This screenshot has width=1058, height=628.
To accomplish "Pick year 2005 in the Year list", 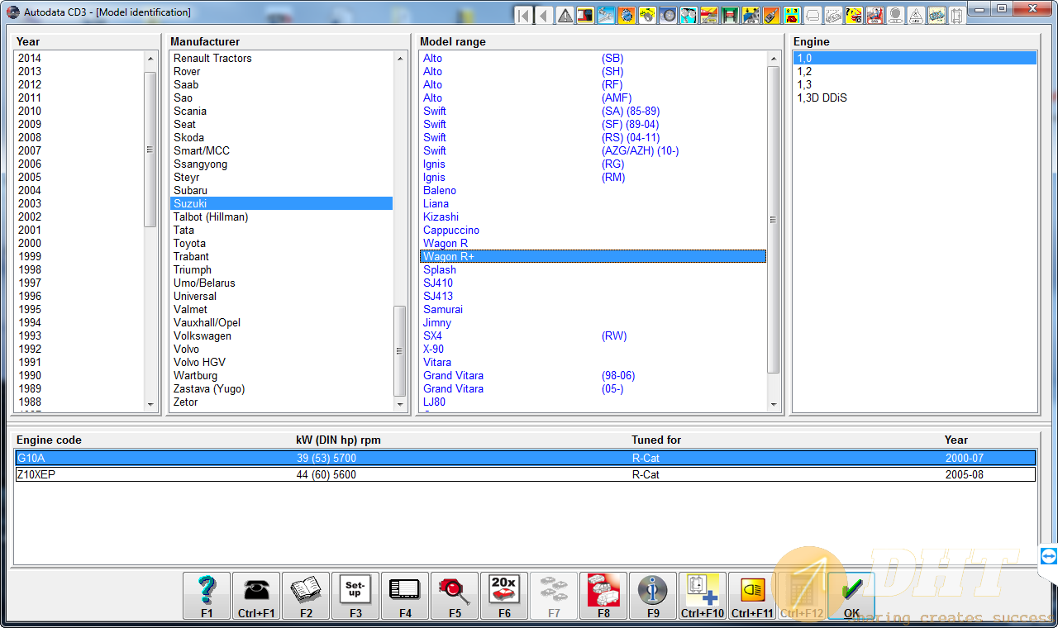I will (x=30, y=177).
